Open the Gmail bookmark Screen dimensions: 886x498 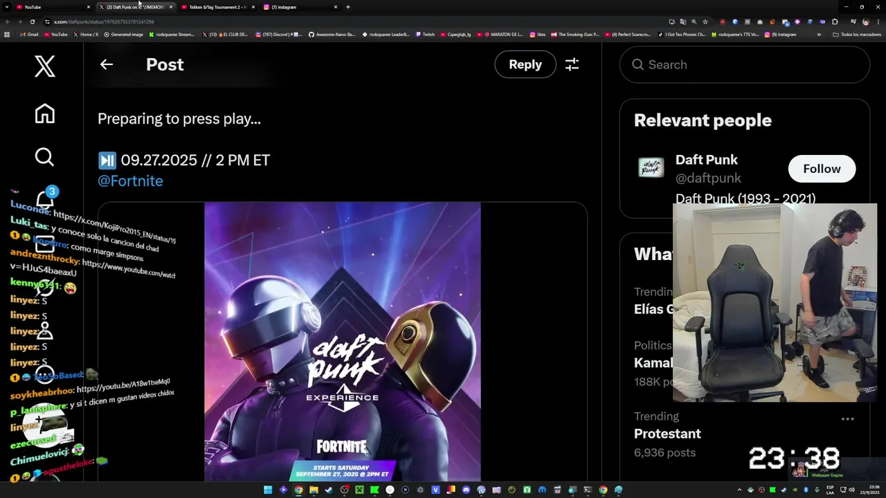coord(30,34)
